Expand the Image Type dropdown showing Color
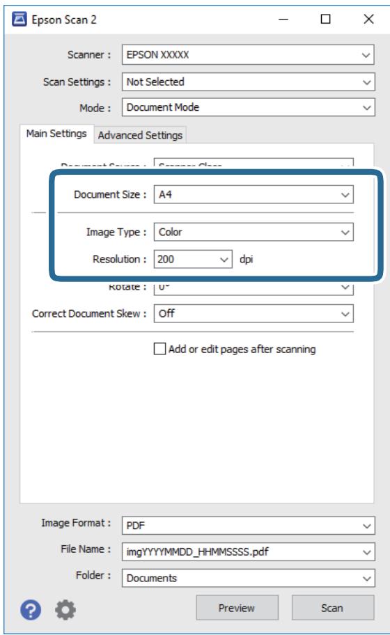This screenshot has height=635, width=390. [x=253, y=232]
